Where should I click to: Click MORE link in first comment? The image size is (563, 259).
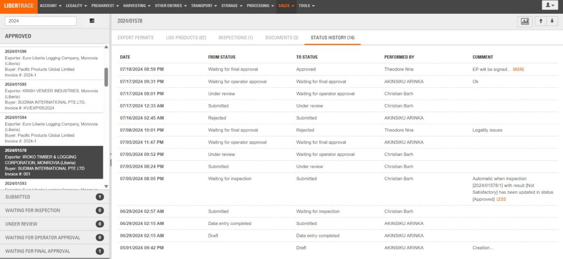518,70
